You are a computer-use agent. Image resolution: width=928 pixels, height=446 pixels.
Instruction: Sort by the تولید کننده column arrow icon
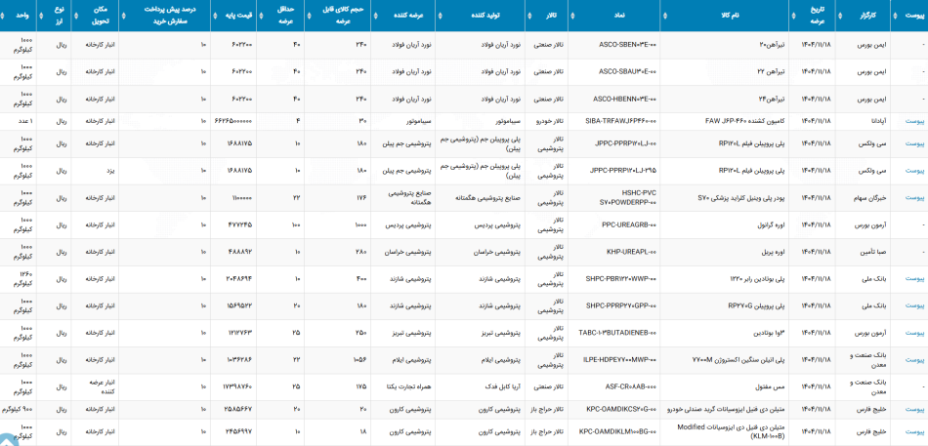441,16
